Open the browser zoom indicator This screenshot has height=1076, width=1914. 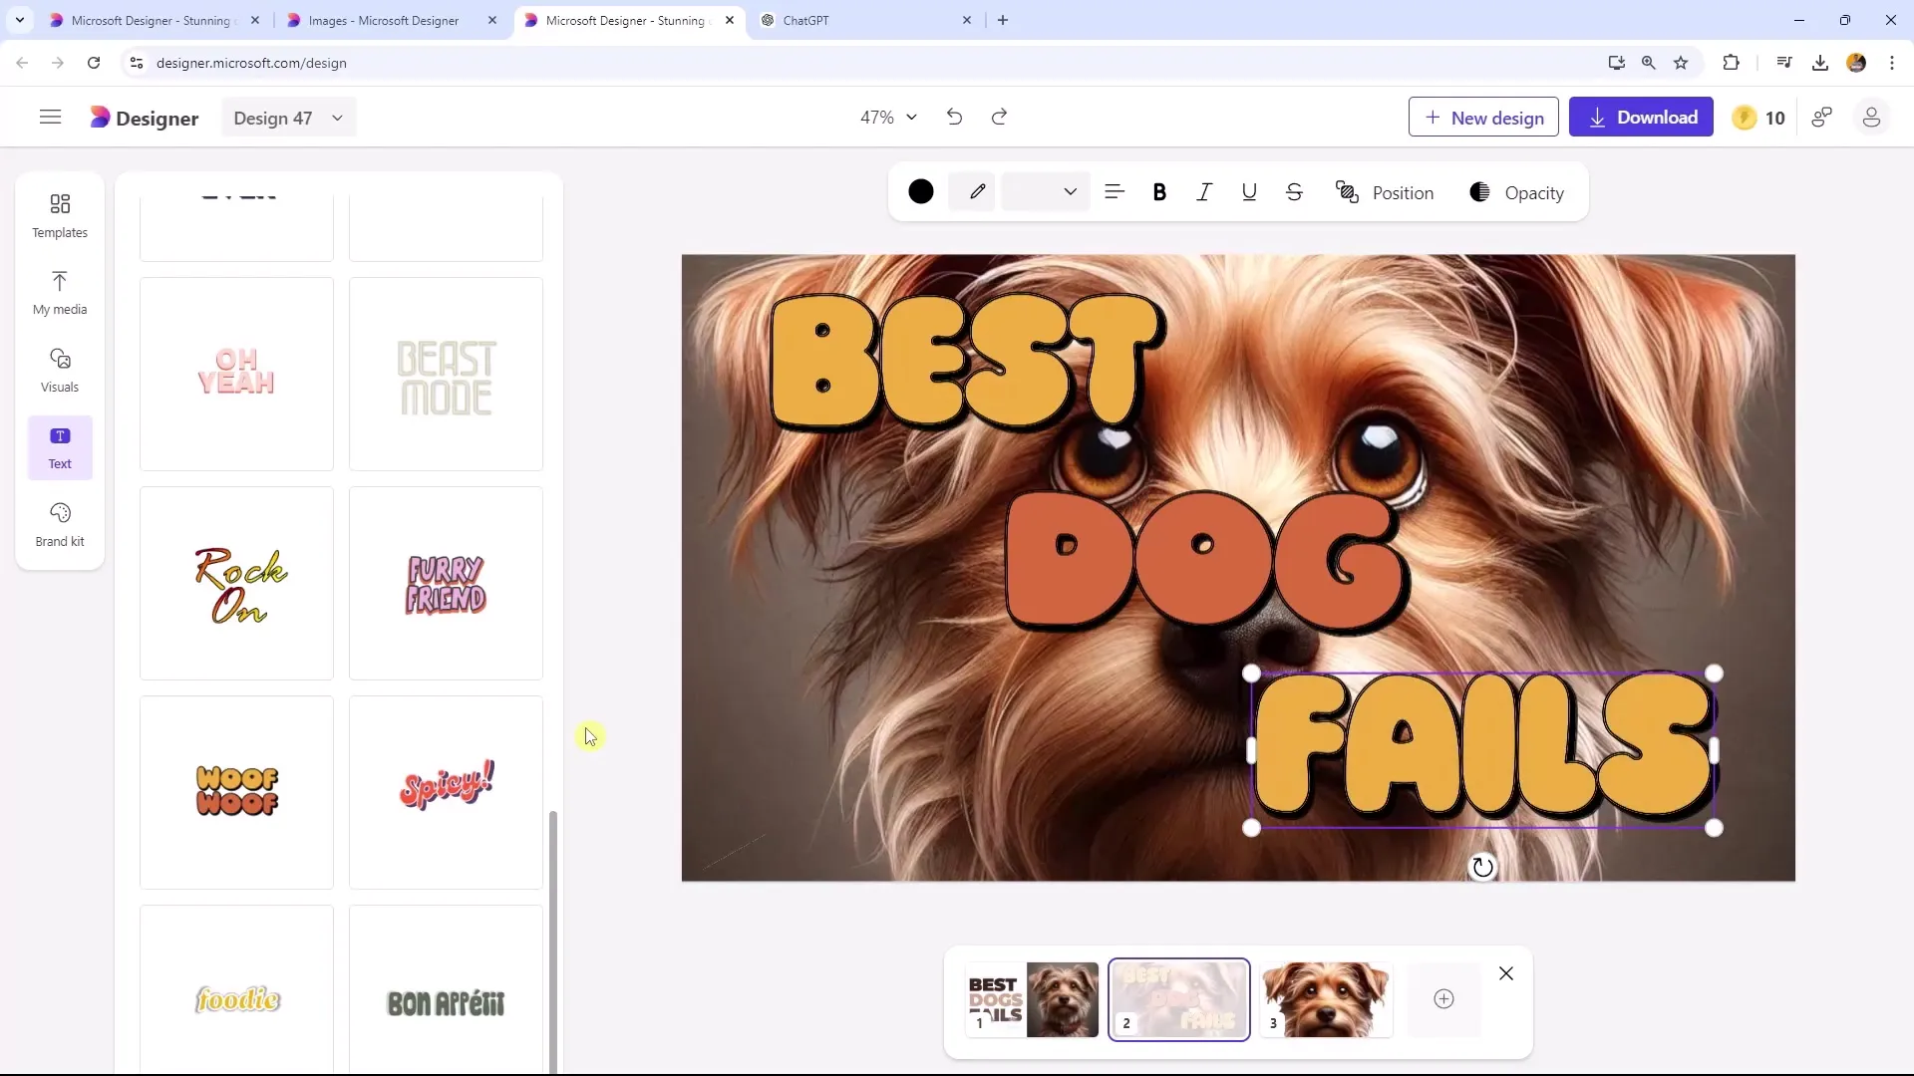pyautogui.click(x=1649, y=63)
